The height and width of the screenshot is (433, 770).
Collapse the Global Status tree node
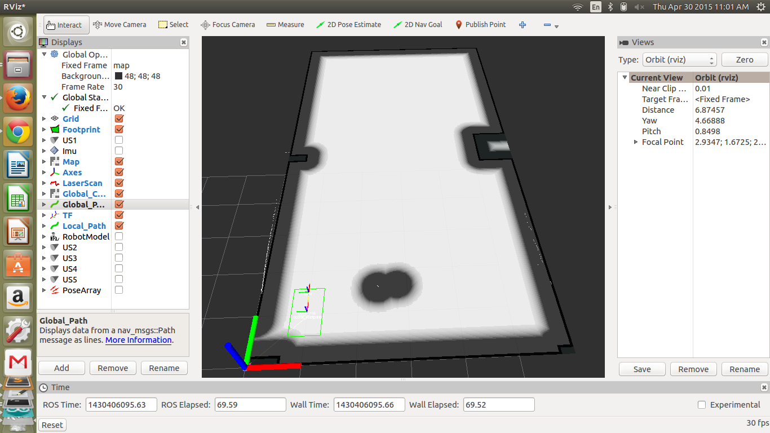pos(45,98)
